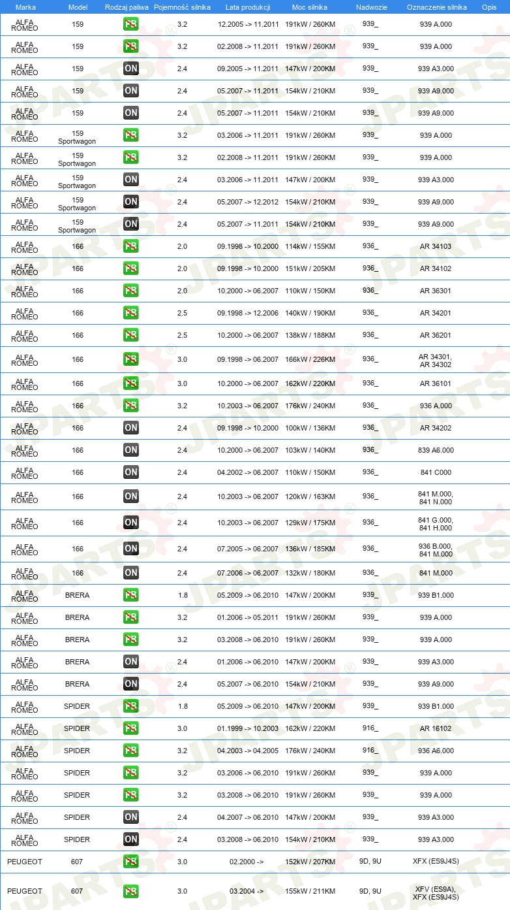Screen dimensions: 510x910
Task: Click petrol icon in AR 36301 row
Action: tap(131, 291)
